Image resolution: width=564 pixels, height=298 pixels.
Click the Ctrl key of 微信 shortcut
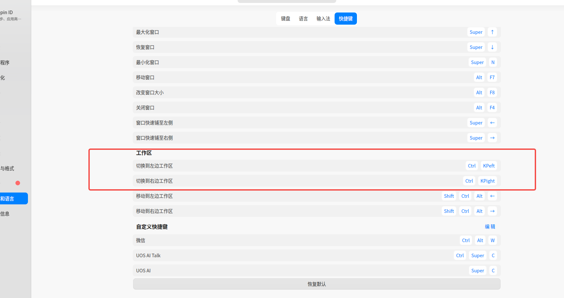coord(466,241)
